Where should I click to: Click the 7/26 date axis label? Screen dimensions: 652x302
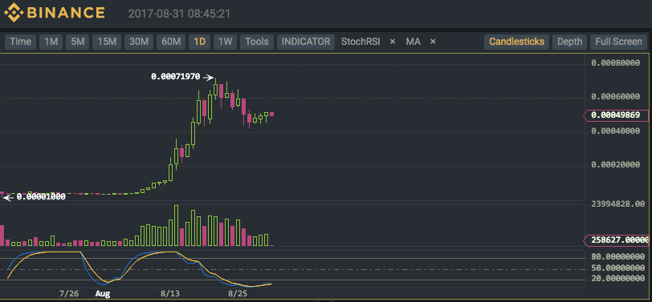pos(69,294)
